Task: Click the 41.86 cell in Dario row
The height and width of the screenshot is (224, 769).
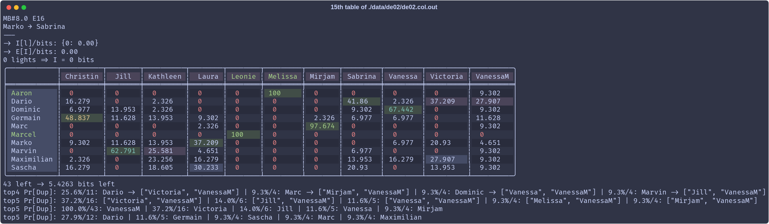Action: pos(362,101)
